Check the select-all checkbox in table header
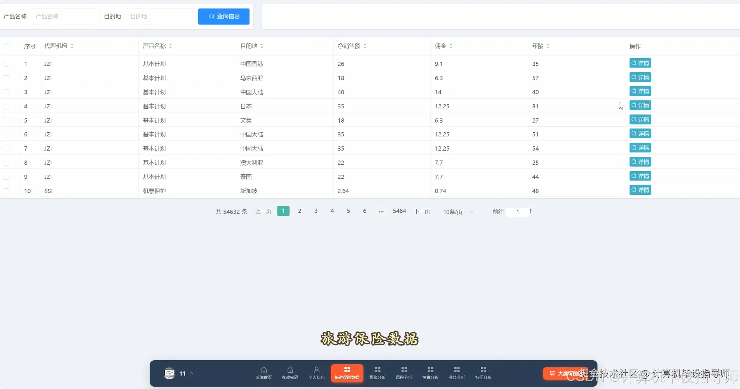The height and width of the screenshot is (389, 740). [7, 46]
